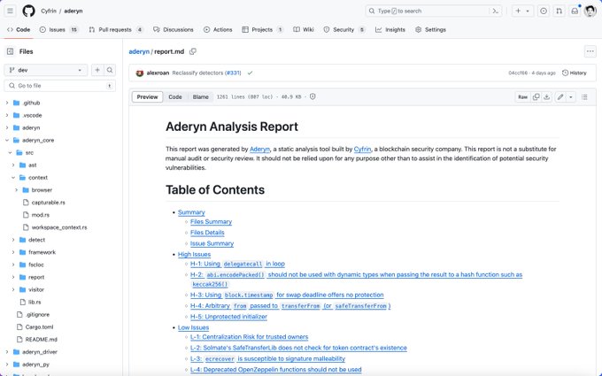This screenshot has width=602, height=376.
Task: Jump to Files Summary section
Action: click(x=212, y=222)
